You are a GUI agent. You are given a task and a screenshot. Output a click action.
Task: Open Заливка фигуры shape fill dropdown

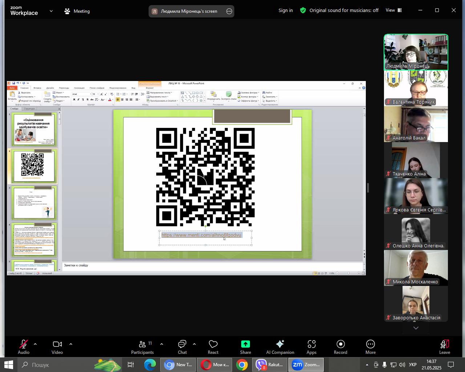point(248,93)
